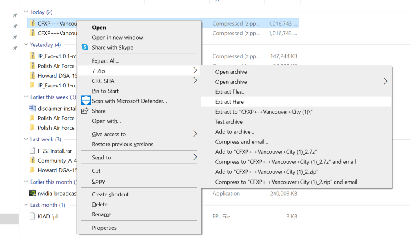Select the F-22 Install.rar file name

pyautogui.click(x=54, y=151)
